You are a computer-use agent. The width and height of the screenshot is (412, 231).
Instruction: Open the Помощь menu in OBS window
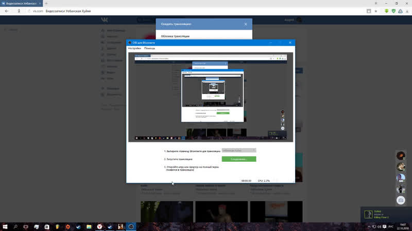(x=149, y=48)
